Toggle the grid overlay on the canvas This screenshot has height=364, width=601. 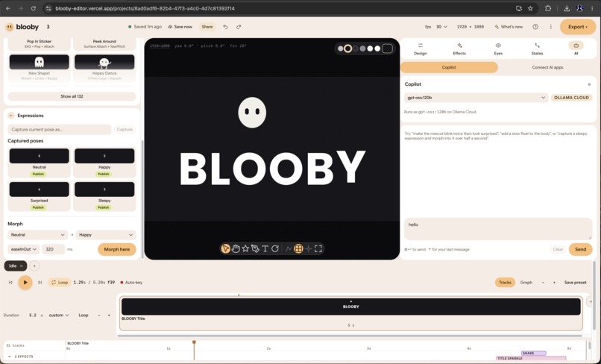[298, 248]
